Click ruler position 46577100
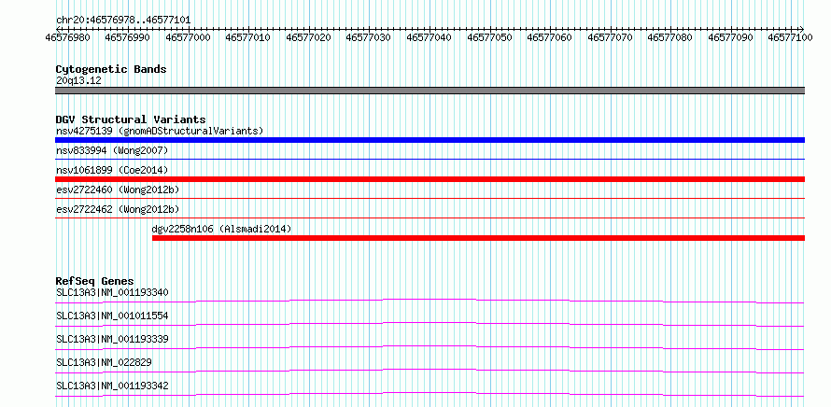 coord(790,37)
